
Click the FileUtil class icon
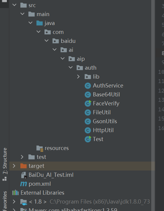coord(88,112)
